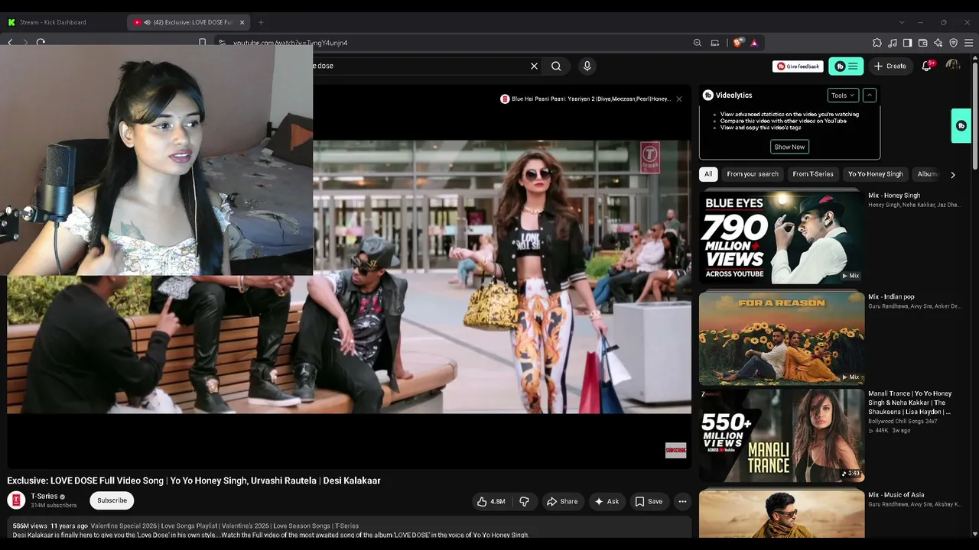Open the browser media control music icon
Viewport: 979px width, 550px height.
(893, 43)
